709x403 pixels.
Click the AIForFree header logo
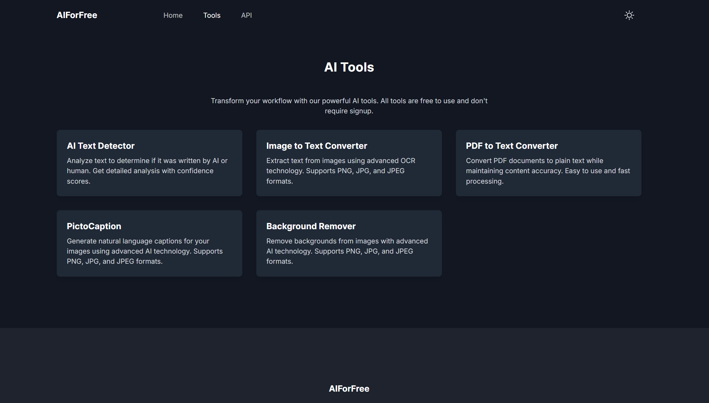pyautogui.click(x=77, y=15)
